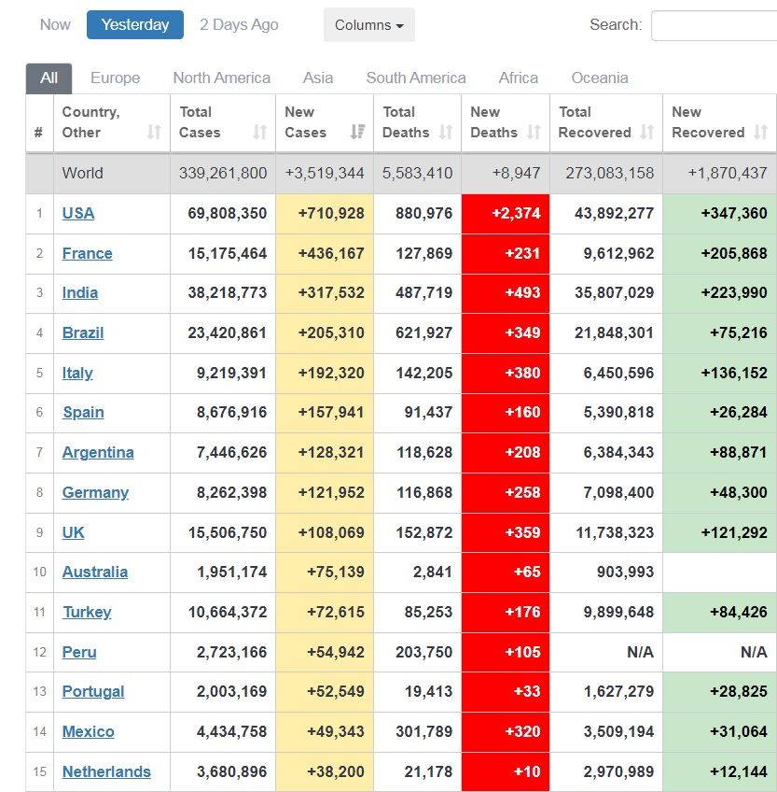Switch to the Now data view

click(x=55, y=24)
